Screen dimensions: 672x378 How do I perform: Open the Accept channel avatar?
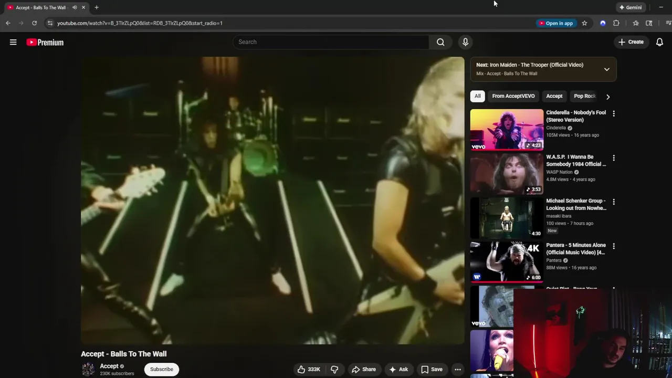(x=88, y=369)
